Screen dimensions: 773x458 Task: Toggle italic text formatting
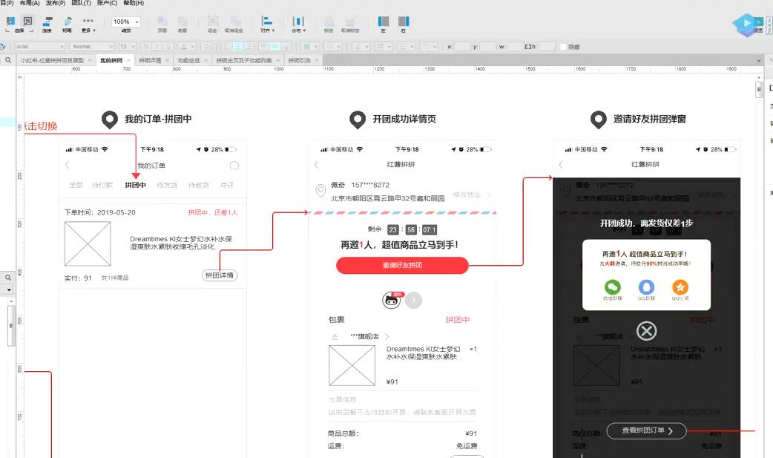click(157, 46)
